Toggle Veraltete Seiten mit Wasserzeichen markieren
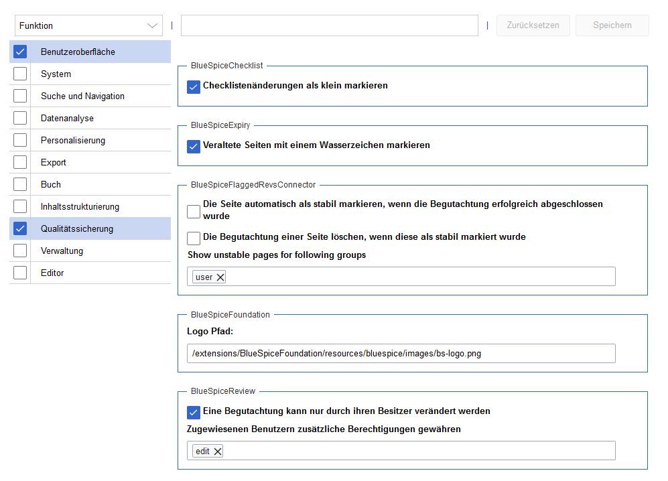Image resolution: width=668 pixels, height=481 pixels. 194,147
